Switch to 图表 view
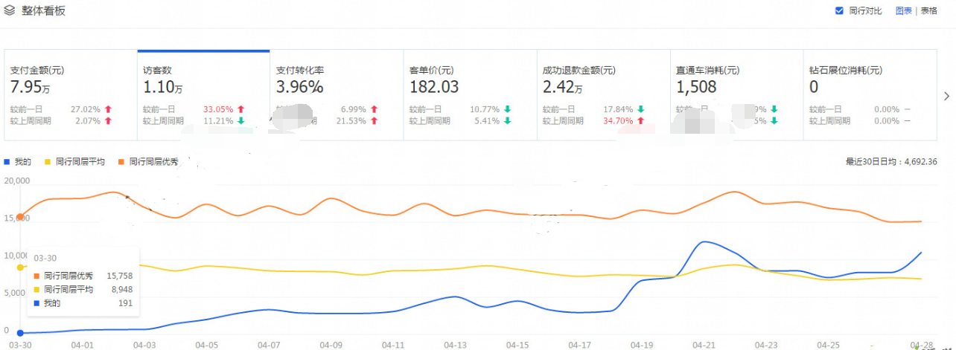 coord(903,11)
